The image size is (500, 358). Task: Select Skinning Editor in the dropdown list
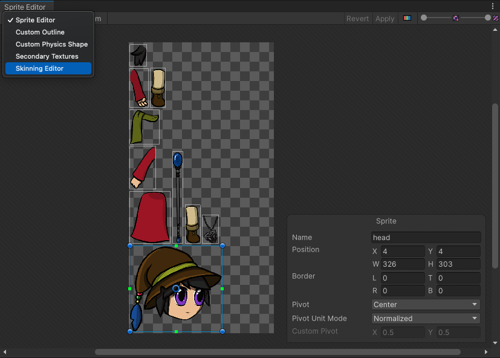[39, 68]
